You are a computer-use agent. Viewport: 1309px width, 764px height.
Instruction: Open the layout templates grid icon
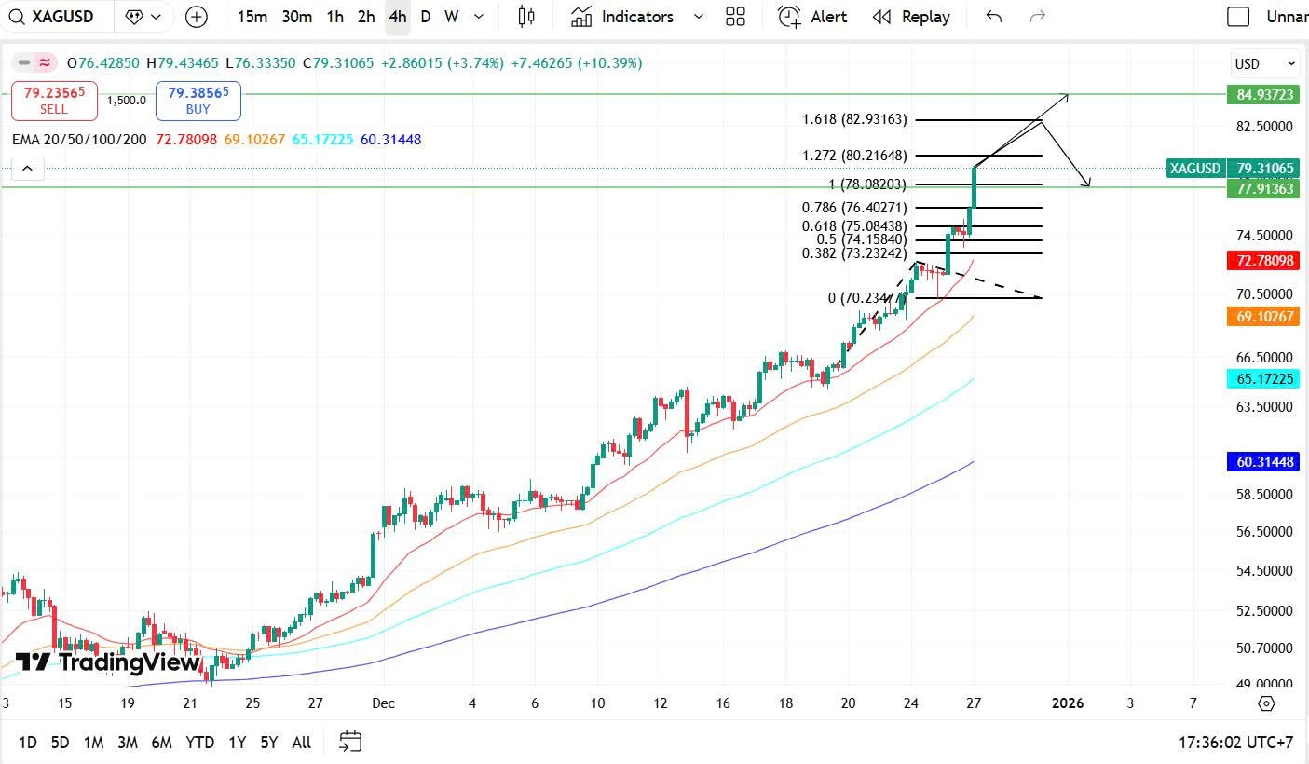pyautogui.click(x=735, y=17)
